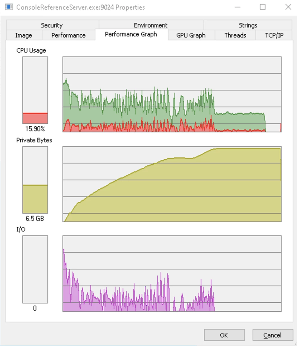297x346 pixels.
Task: Close the Properties window
Action: coord(288,7)
